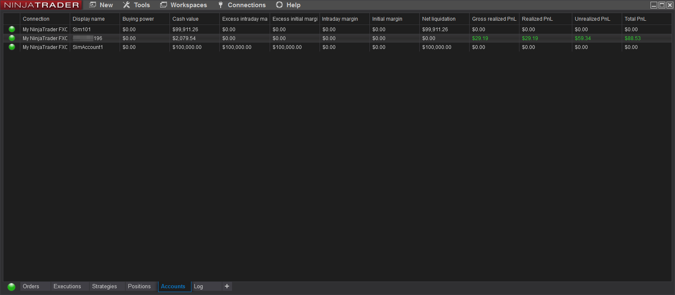This screenshot has height=295, width=675.
Task: Click total PnL value $88.53
Action: point(633,38)
